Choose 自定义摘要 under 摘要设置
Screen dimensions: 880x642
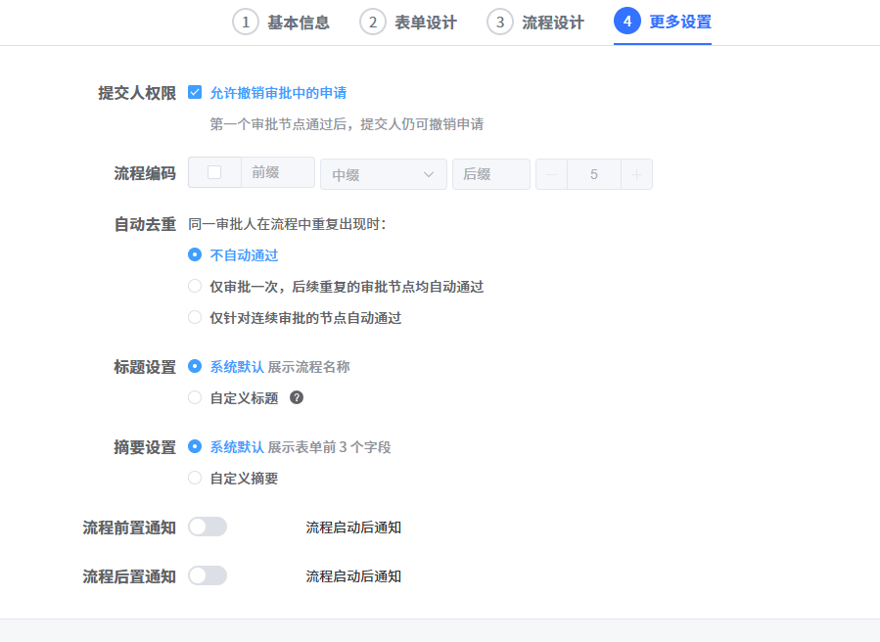194,478
